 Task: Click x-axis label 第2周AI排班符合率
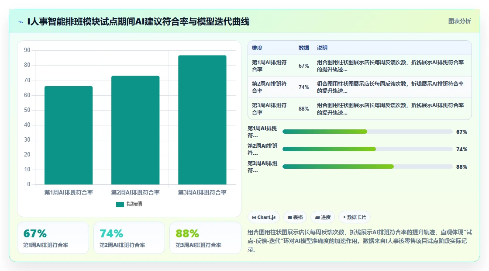[135, 193]
